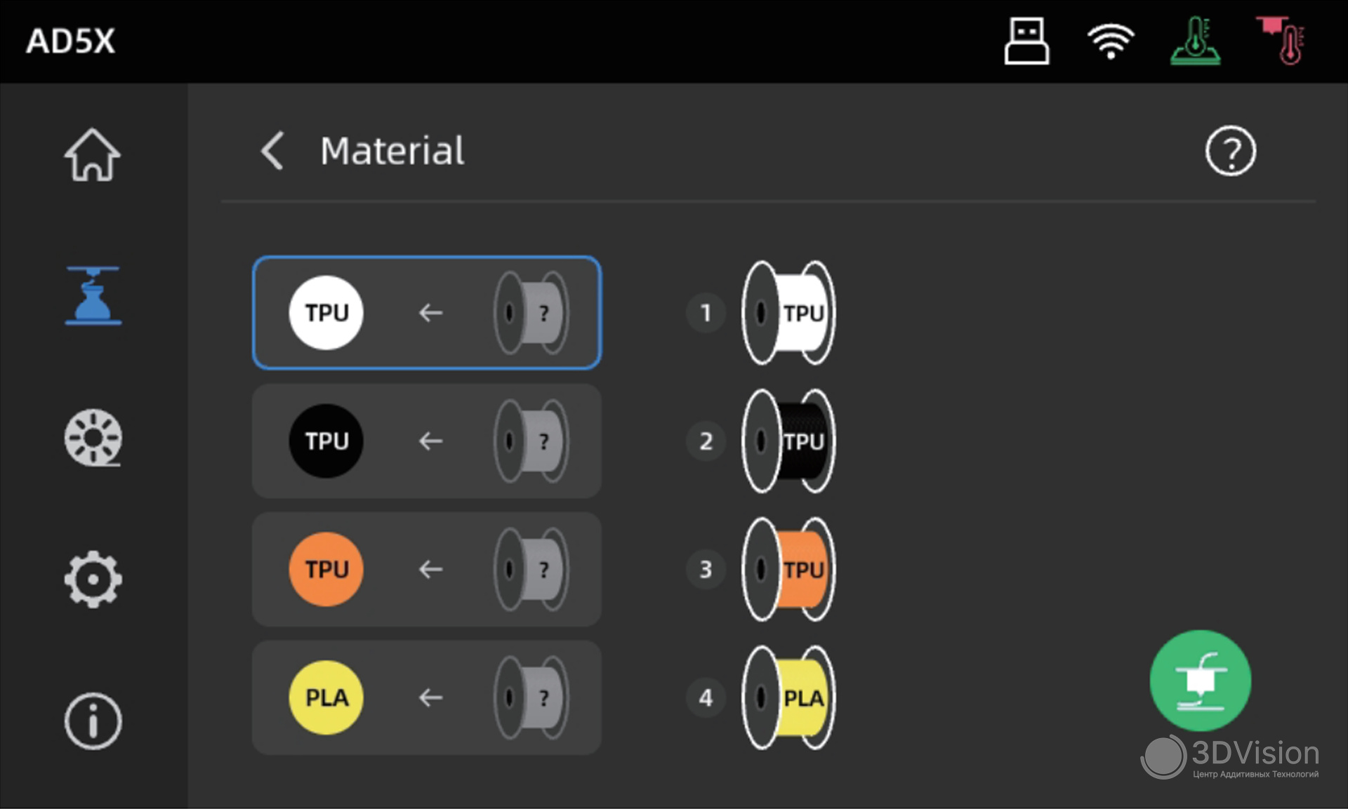Choose slot 4 yellow PLA spool

tap(788, 697)
